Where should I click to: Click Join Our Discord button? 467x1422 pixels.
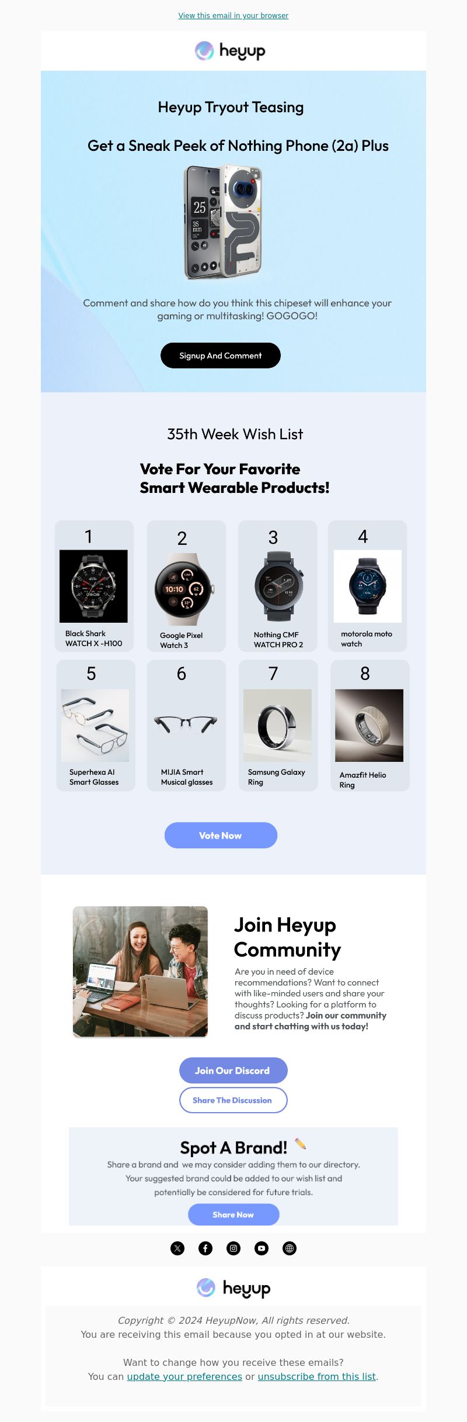click(x=233, y=1071)
